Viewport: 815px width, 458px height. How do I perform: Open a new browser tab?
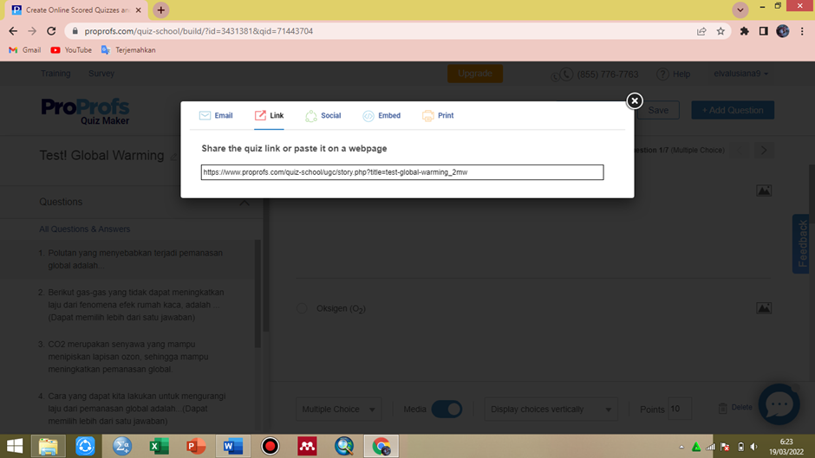pyautogui.click(x=161, y=10)
